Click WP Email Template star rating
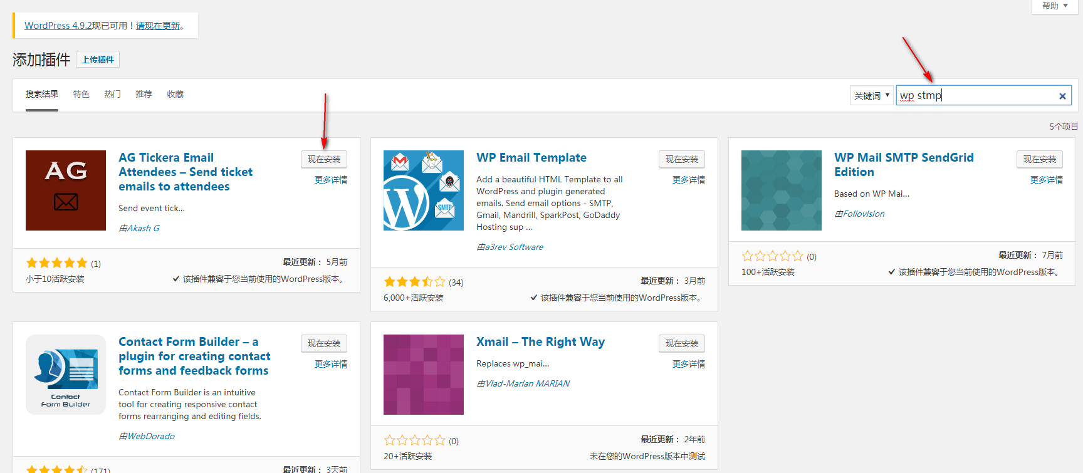1083x473 pixels. [415, 282]
